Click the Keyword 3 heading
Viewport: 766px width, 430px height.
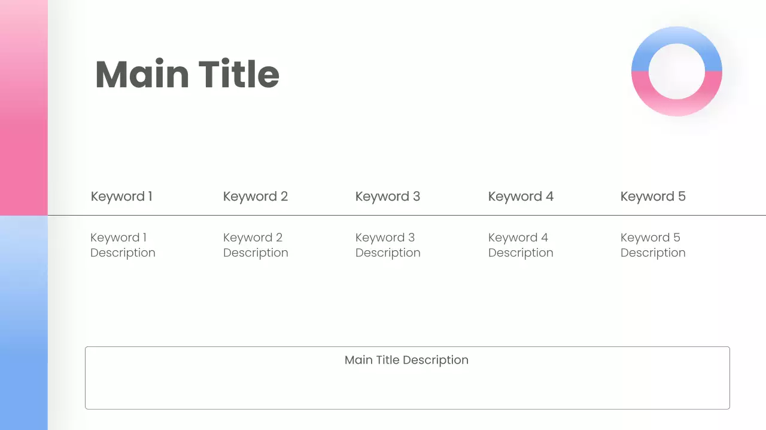(x=388, y=196)
